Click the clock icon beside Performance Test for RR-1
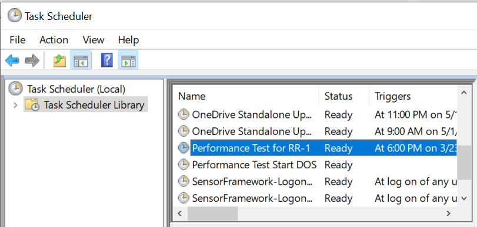 coord(184,148)
